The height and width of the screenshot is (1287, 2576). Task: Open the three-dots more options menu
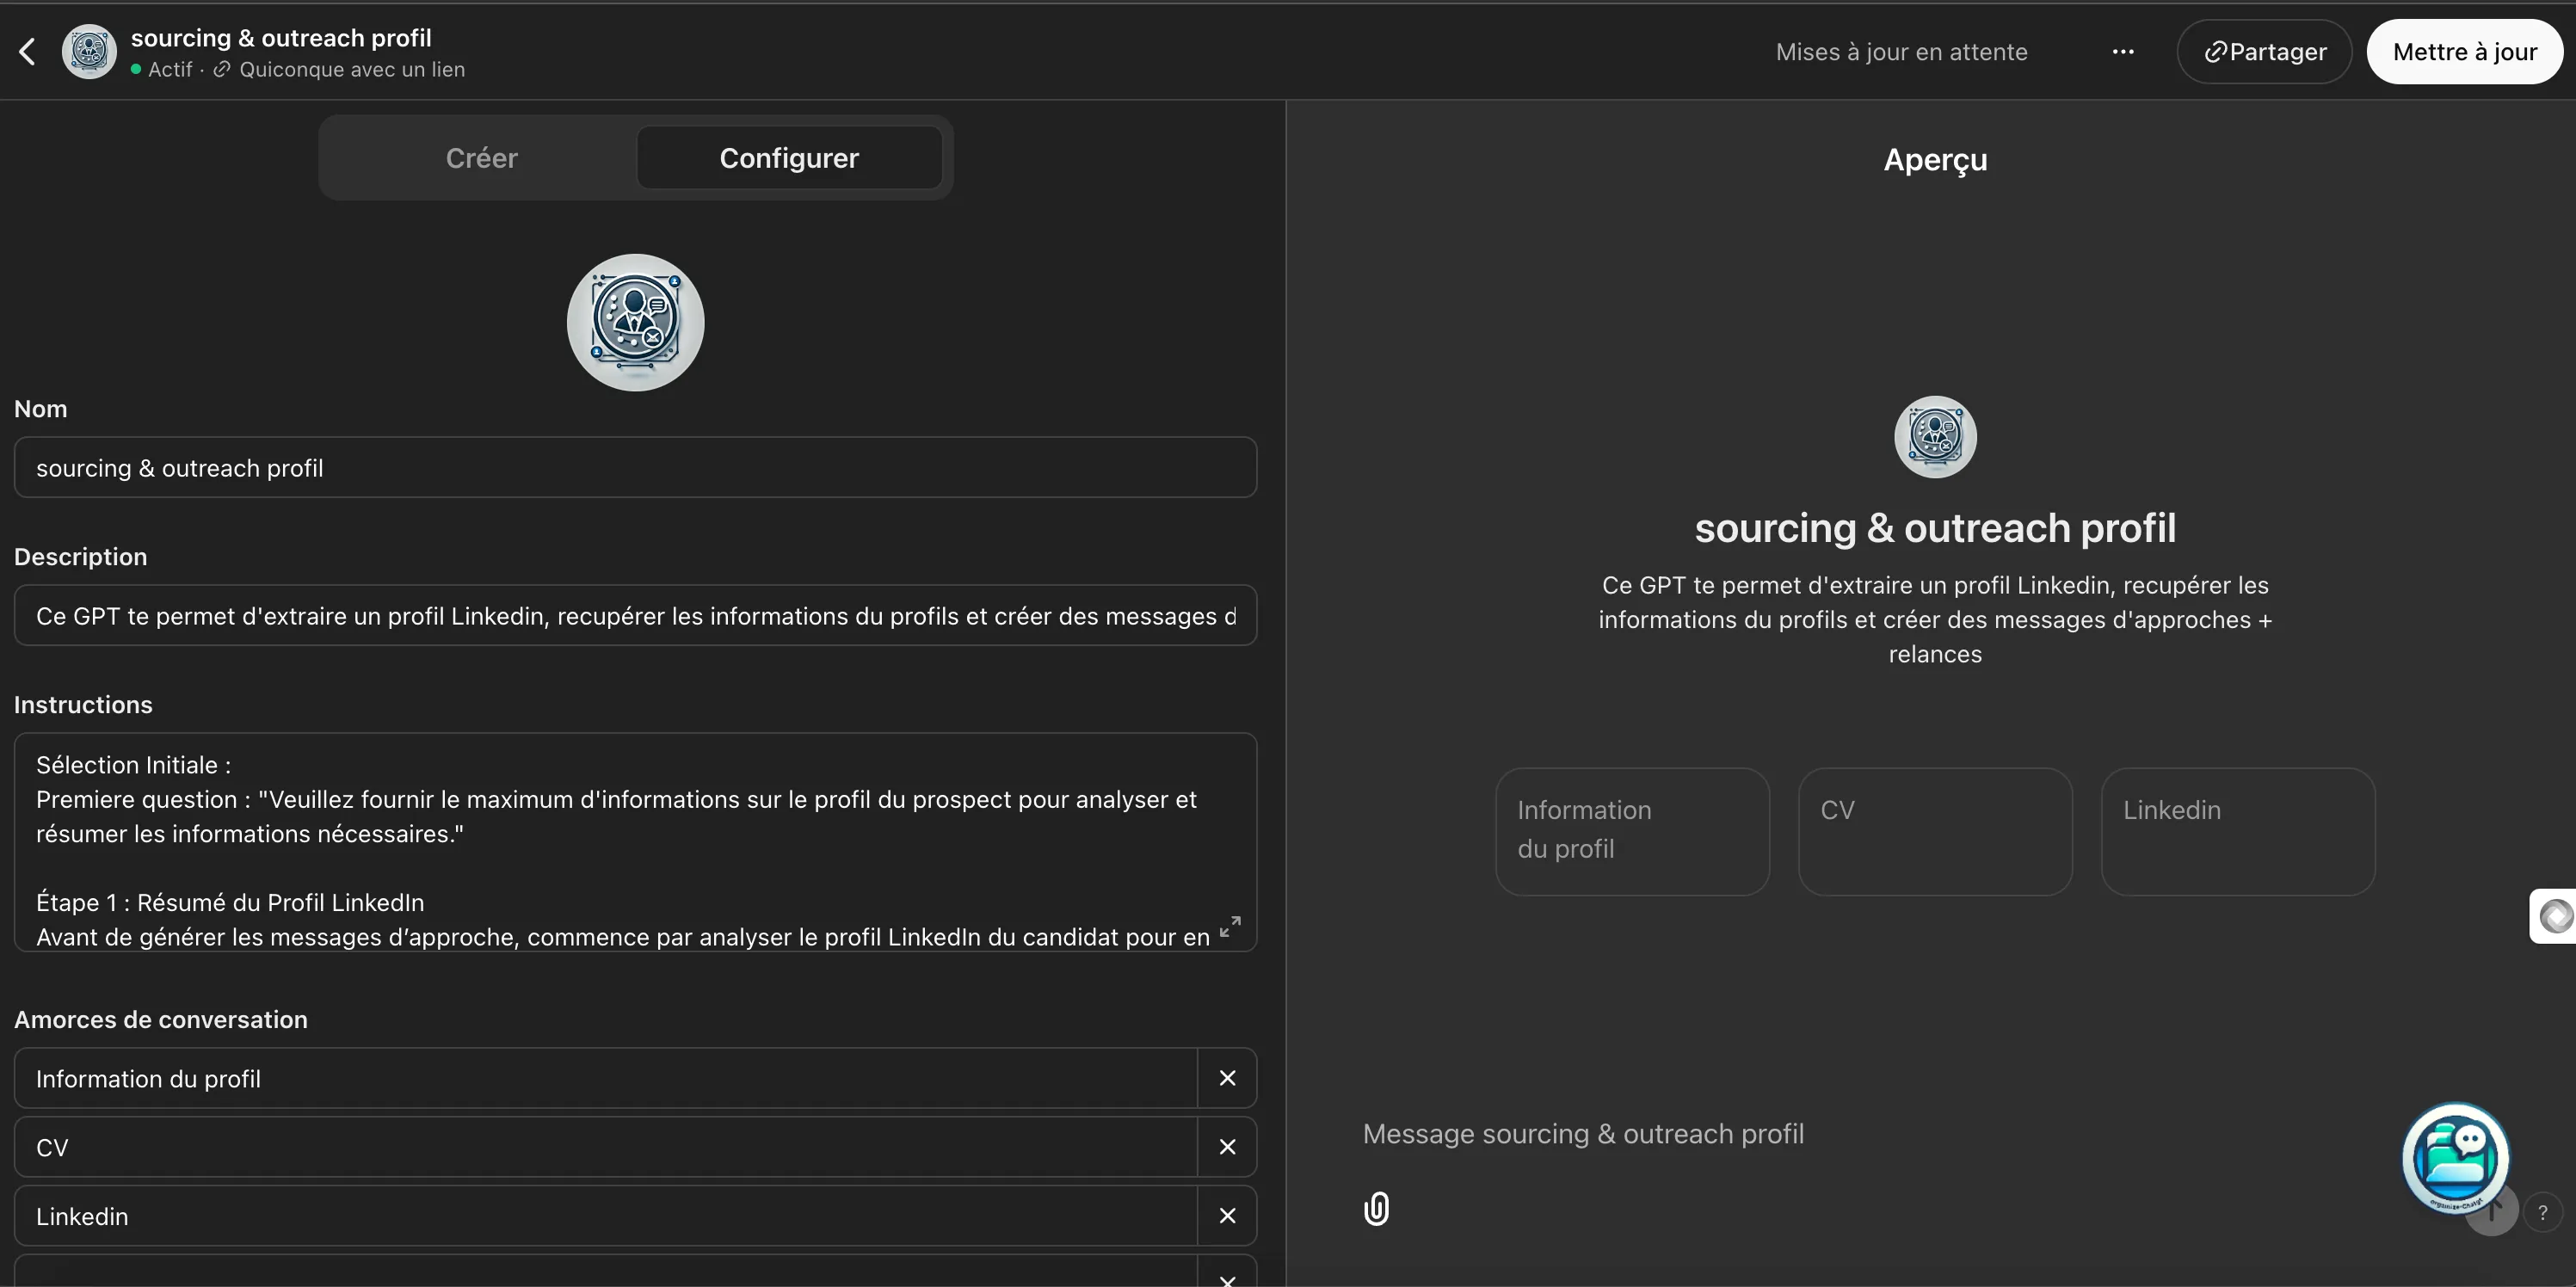tap(2122, 52)
